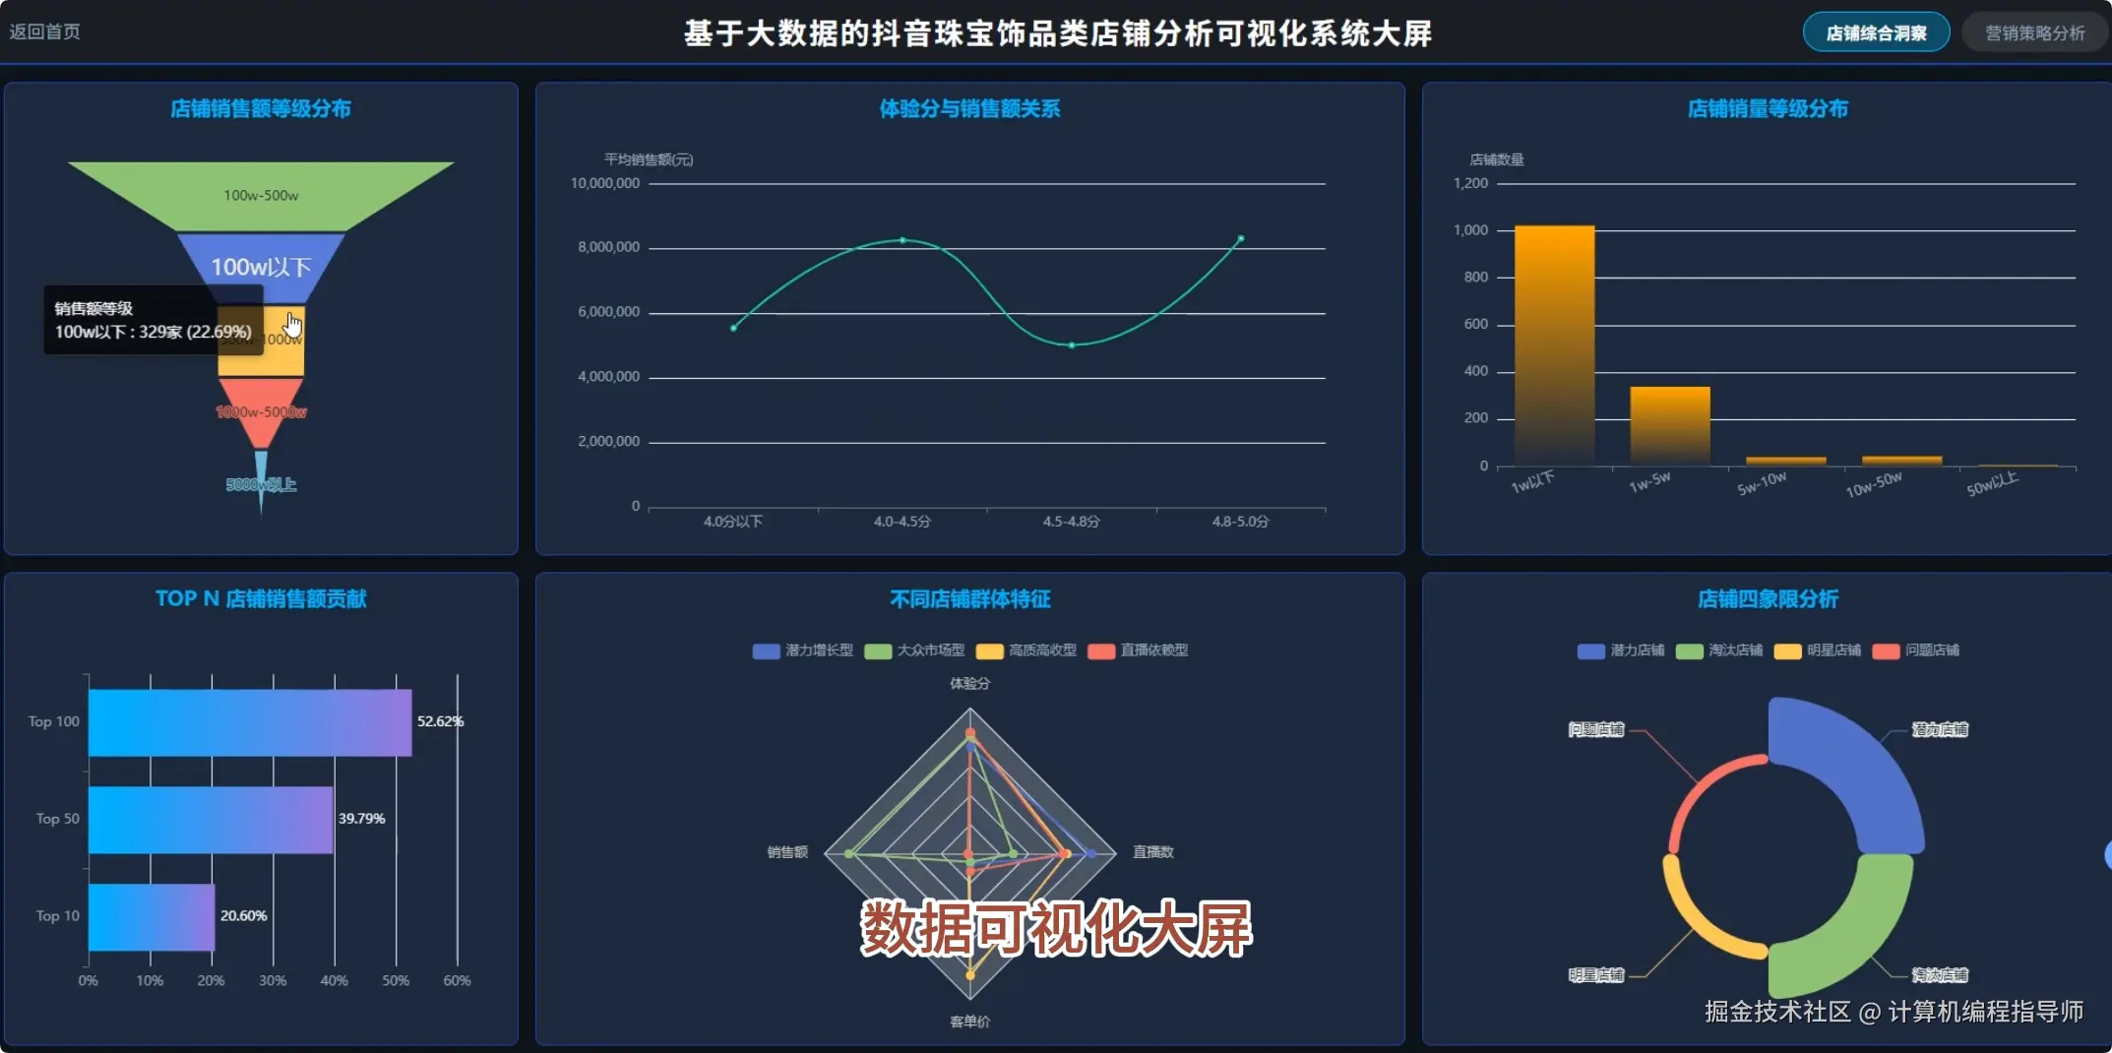
Task: Click the line point at 4.8-5.0分
Action: (x=1241, y=238)
